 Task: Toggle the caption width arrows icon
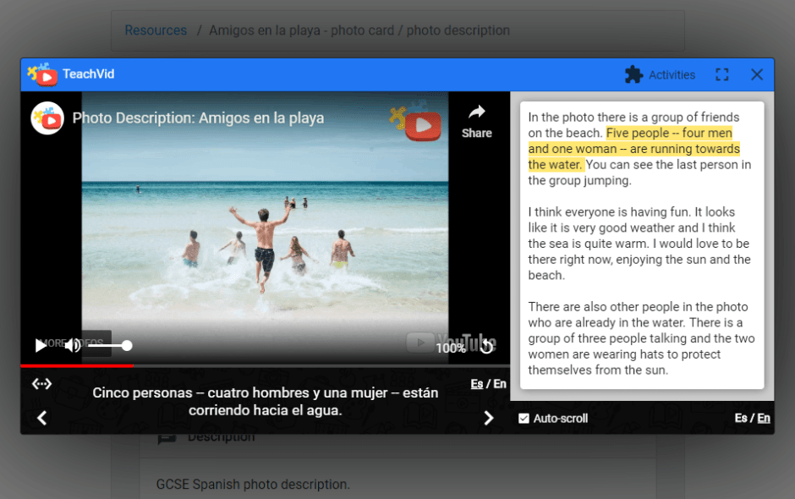click(x=41, y=384)
